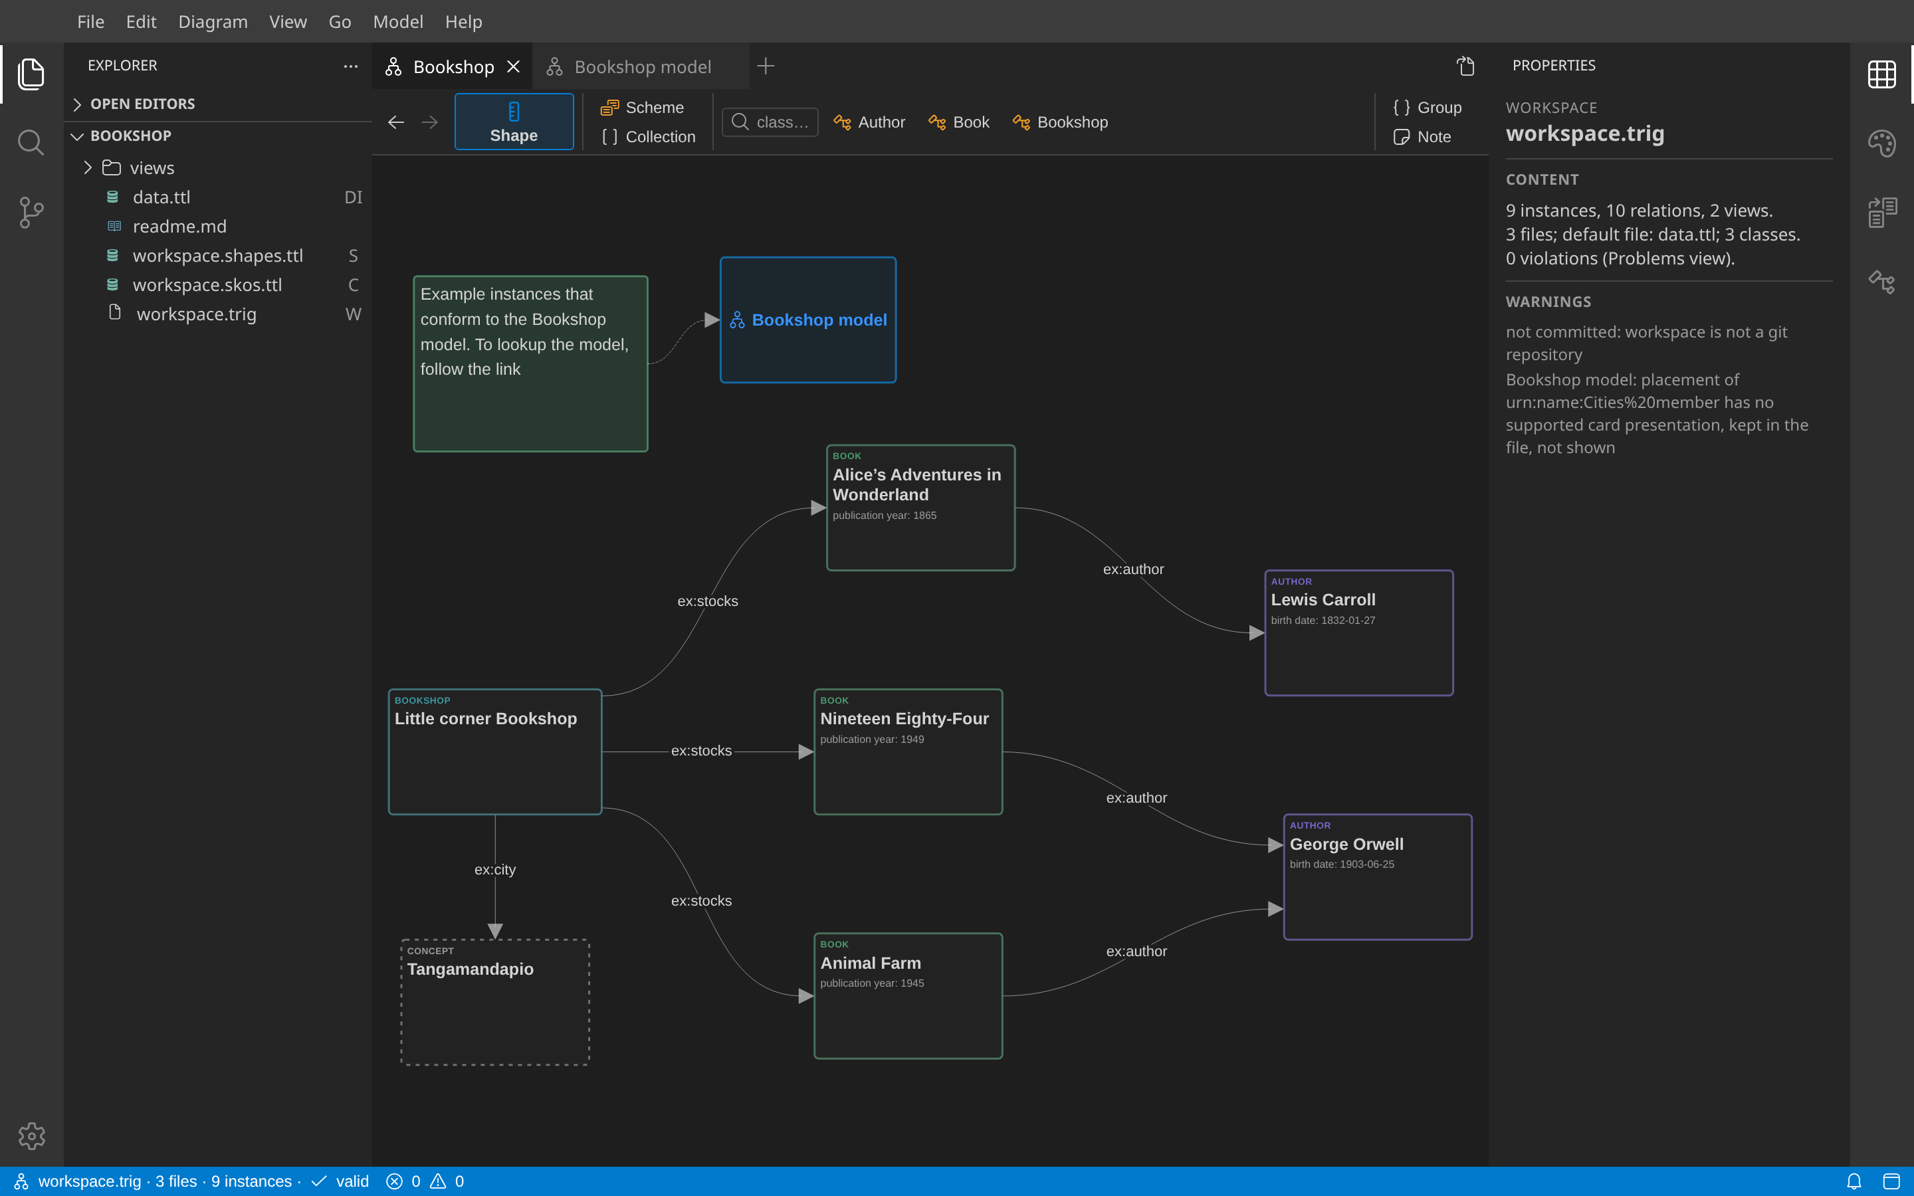Toggle the panel layout icon in status bar
Image resolution: width=1914 pixels, height=1196 pixels.
point(1891,1181)
